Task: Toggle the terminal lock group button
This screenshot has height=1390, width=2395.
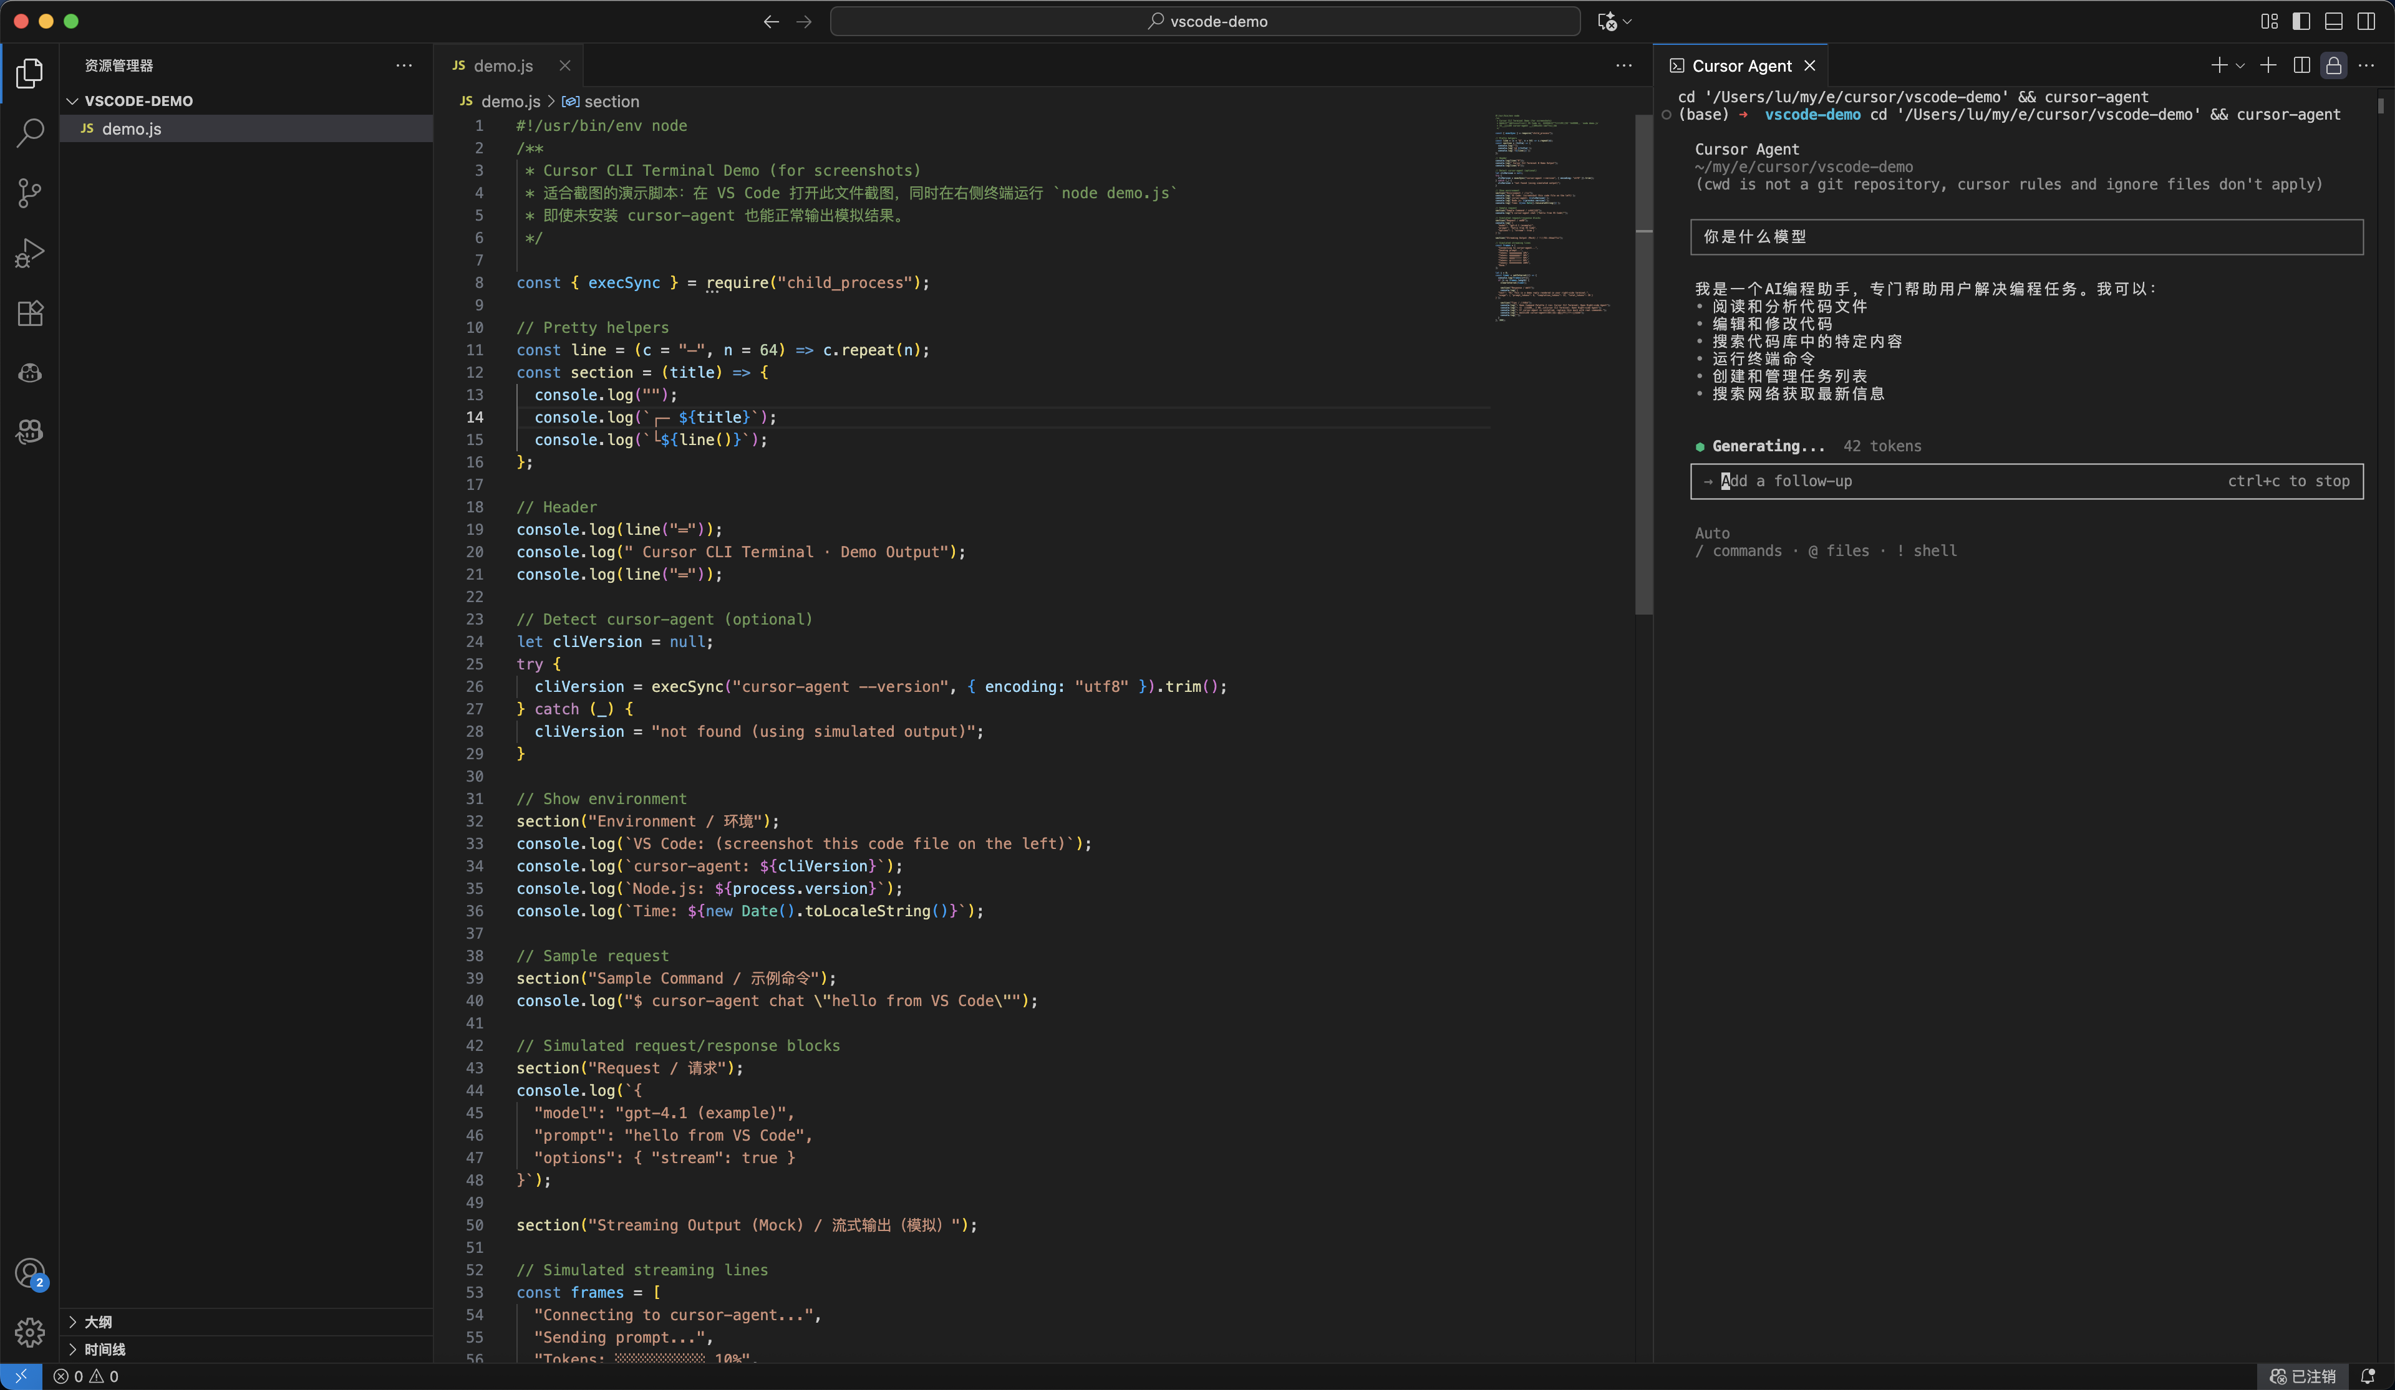Action: point(2333,65)
